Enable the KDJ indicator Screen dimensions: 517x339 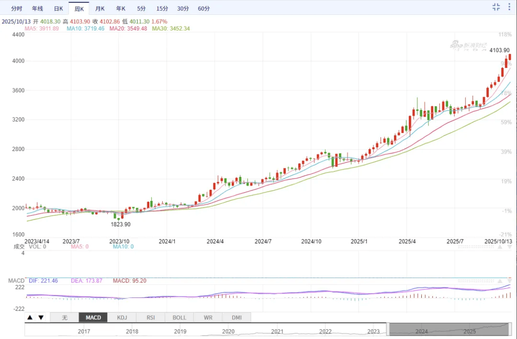coord(122,317)
